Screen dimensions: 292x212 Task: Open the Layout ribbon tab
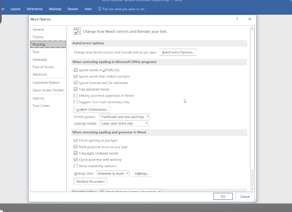click(15, 9)
